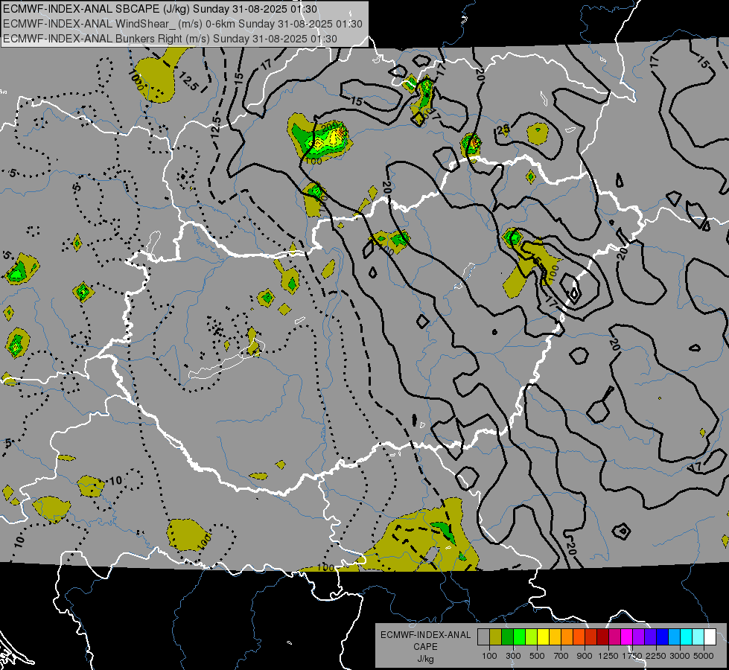Image resolution: width=729 pixels, height=670 pixels.
Task: Select the olive legend swatch
Action: tap(495, 636)
